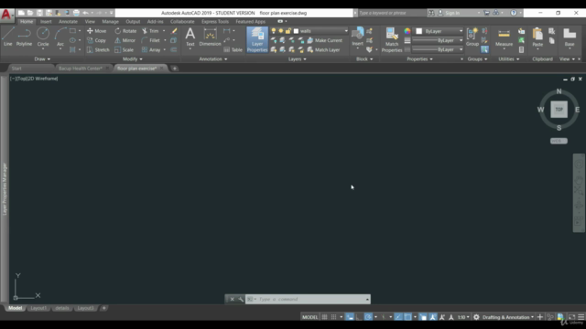This screenshot has width=586, height=329.
Task: Click the Move tool
Action: [x=97, y=31]
